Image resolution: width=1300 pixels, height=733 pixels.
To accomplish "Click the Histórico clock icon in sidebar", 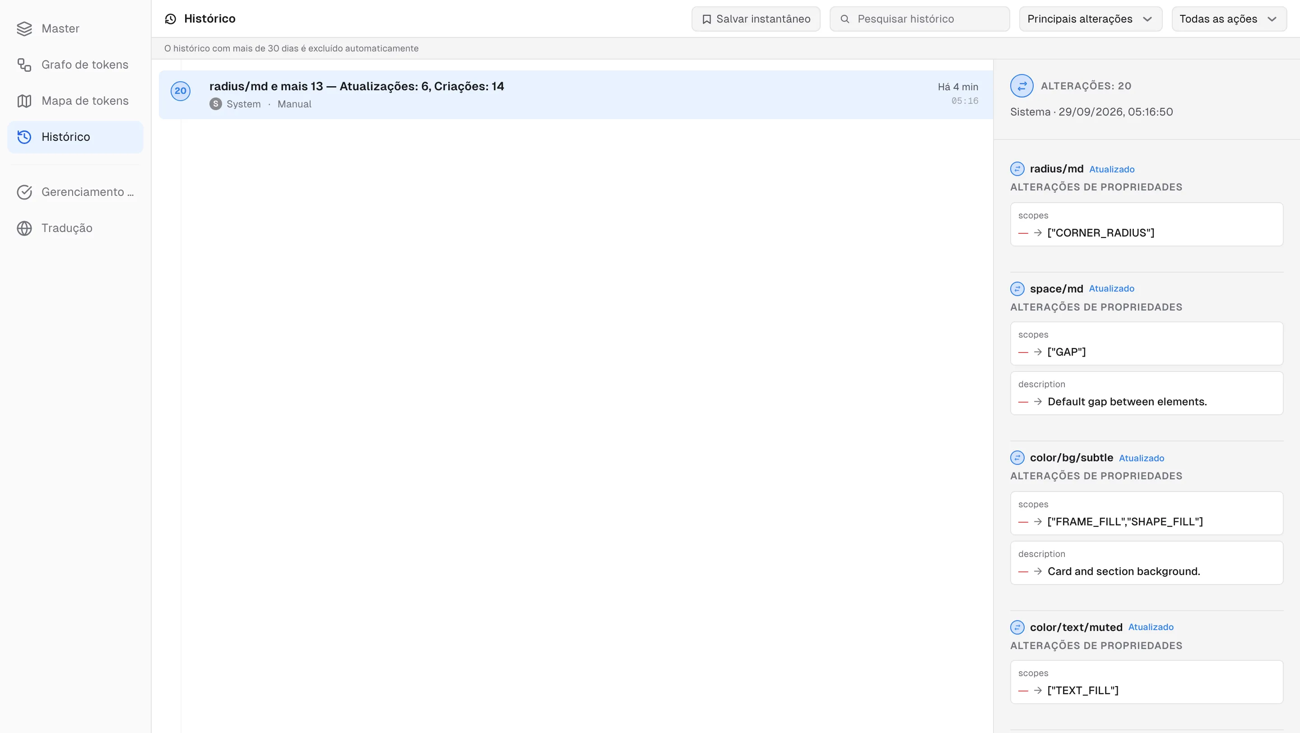I will (24, 137).
